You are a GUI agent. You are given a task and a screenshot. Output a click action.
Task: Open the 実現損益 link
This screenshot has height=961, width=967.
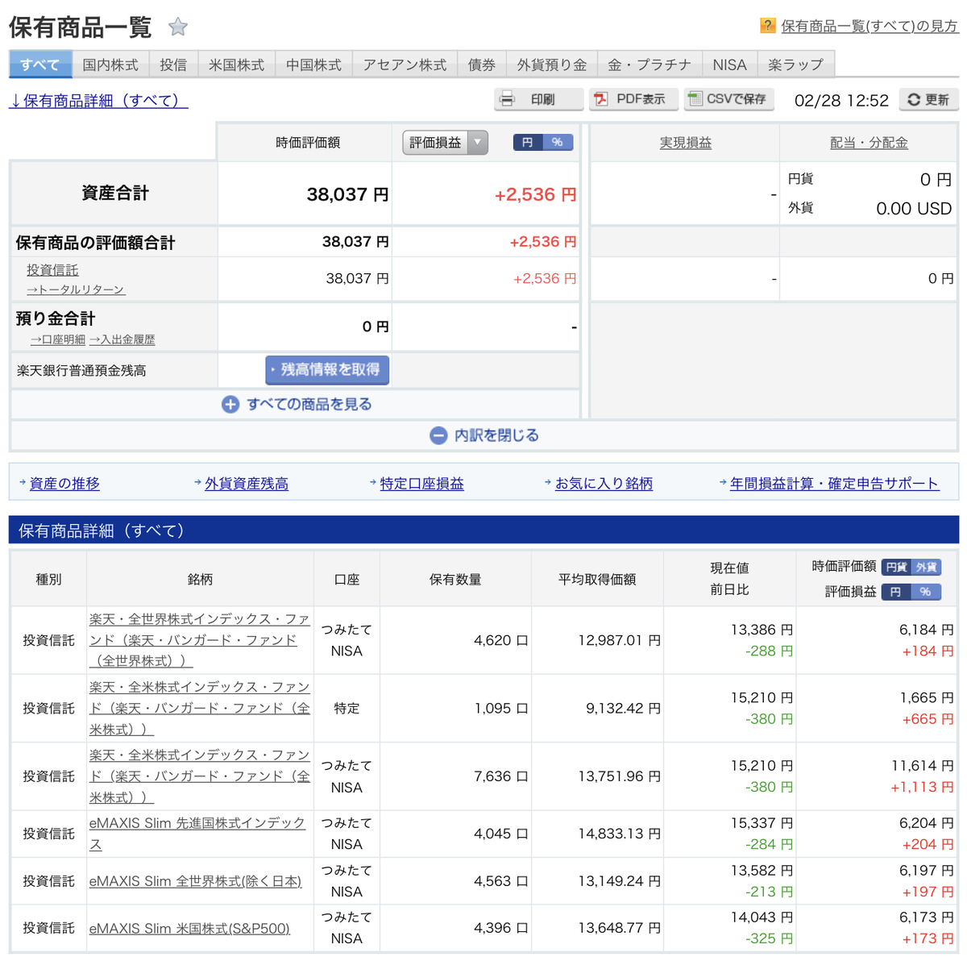point(686,143)
